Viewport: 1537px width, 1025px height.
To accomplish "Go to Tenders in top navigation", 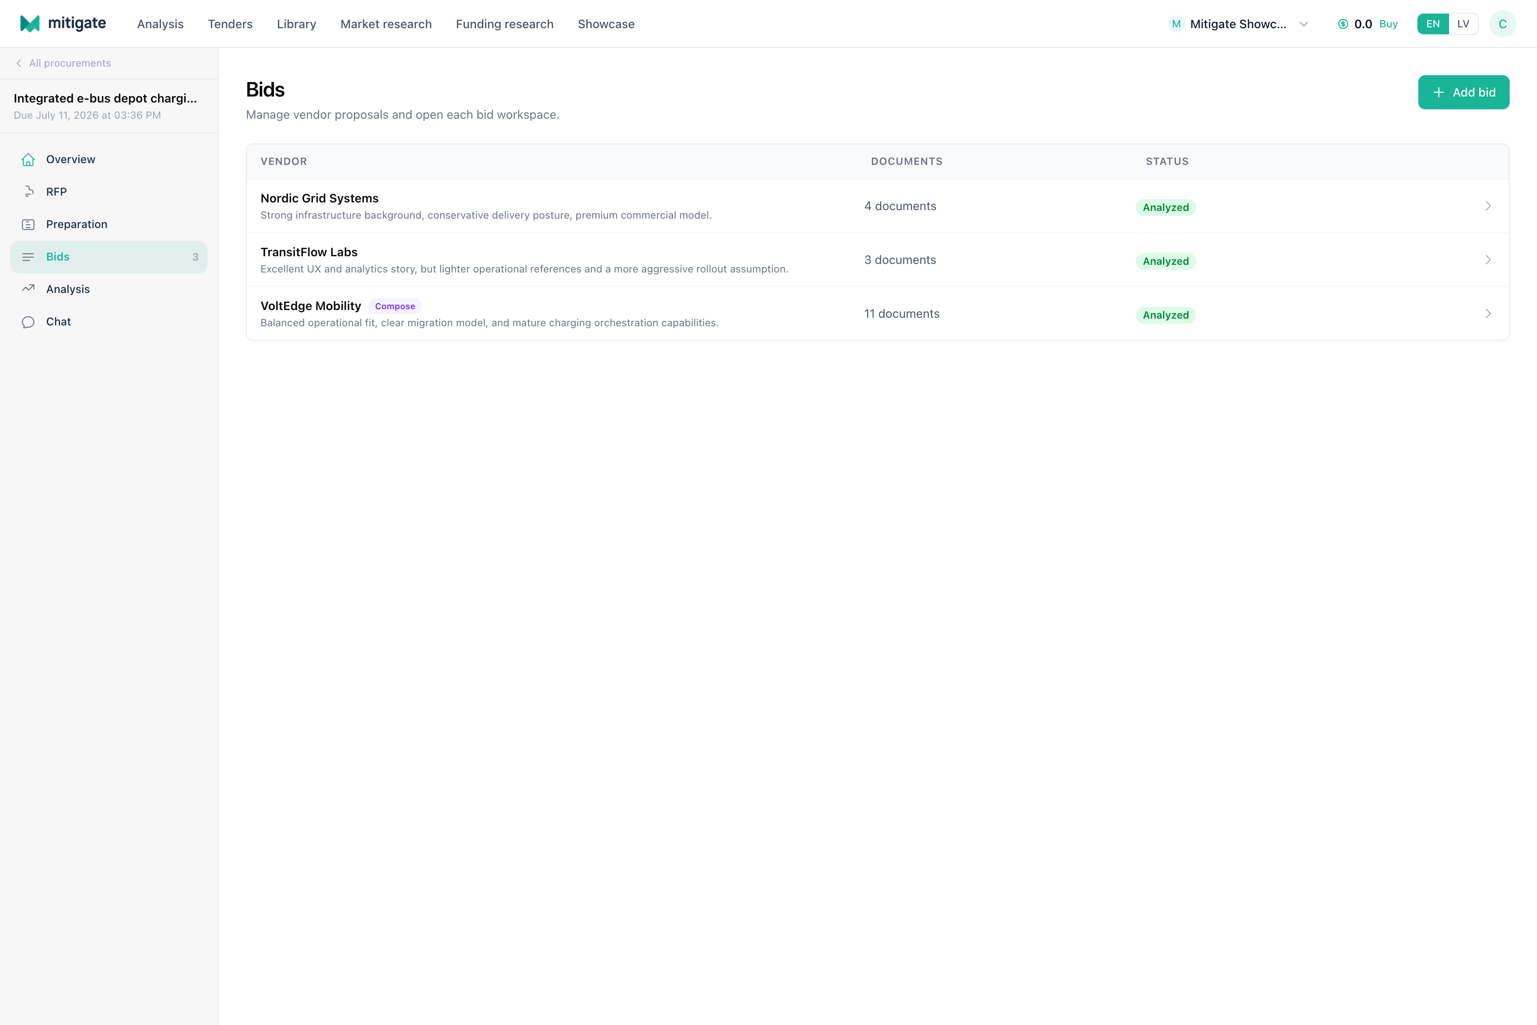I will 230,24.
